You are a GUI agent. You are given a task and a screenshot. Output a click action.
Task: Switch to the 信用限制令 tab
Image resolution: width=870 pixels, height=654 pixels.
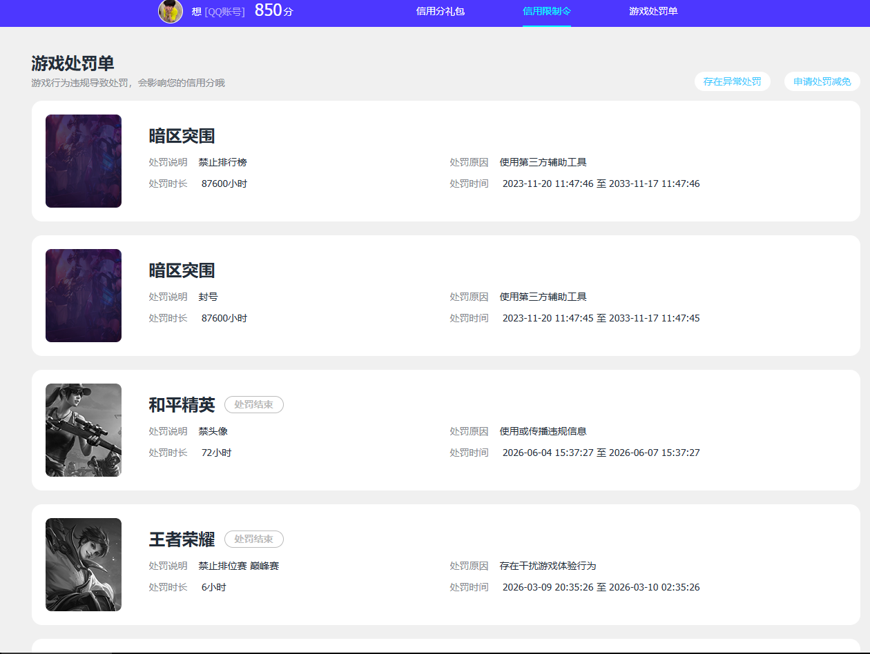click(547, 11)
